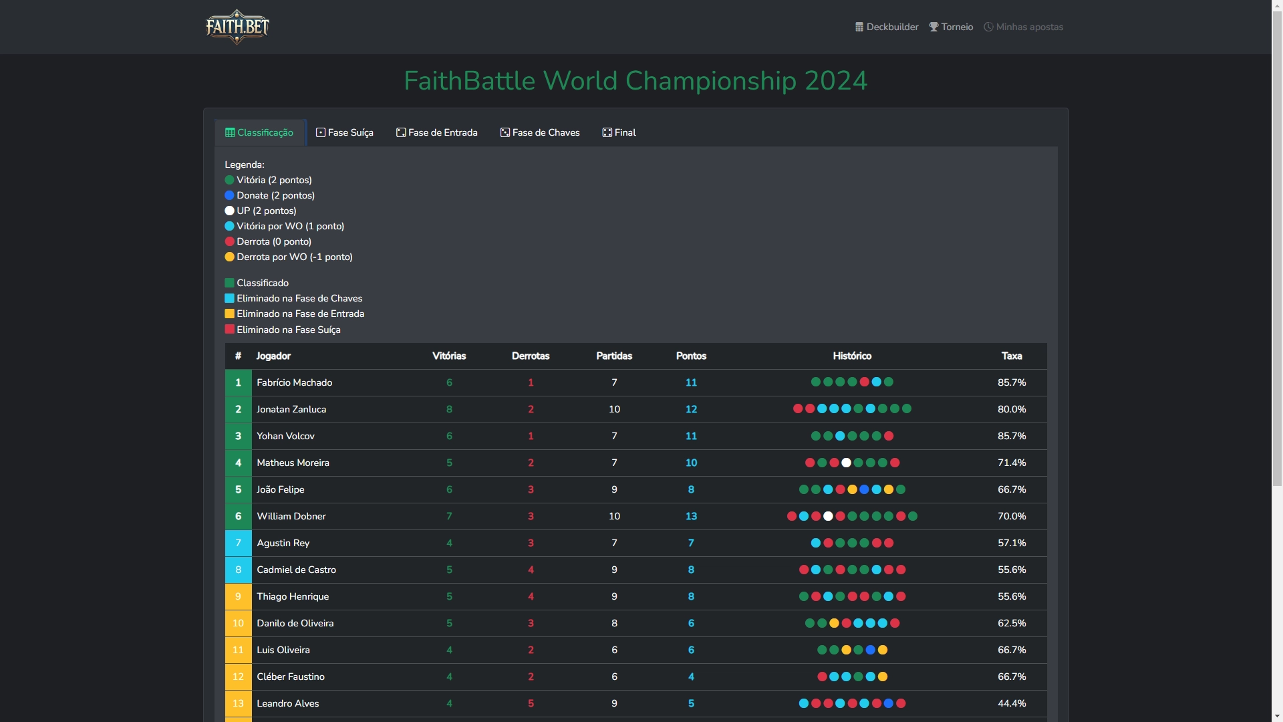Click the Fase de Entrada dice icon
The height and width of the screenshot is (722, 1283).
[401, 132]
